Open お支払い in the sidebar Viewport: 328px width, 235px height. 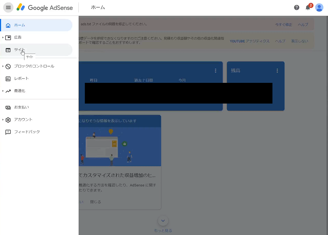click(x=36, y=107)
